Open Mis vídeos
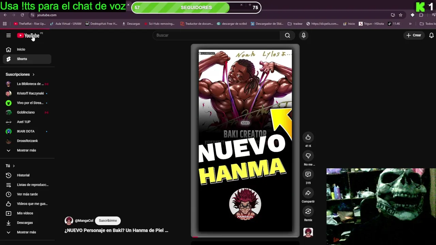This screenshot has height=245, width=436. pos(27,213)
